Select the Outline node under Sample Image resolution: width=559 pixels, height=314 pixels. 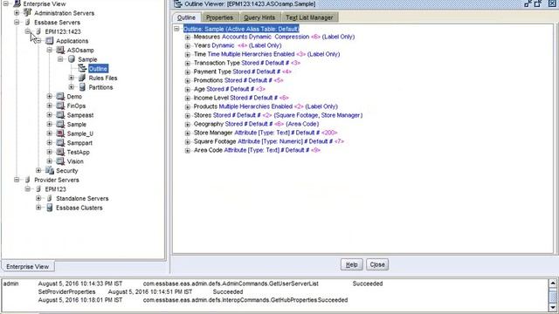coord(98,69)
